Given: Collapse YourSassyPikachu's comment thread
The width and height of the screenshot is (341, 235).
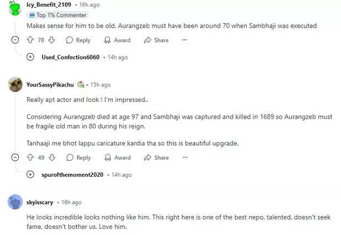Looking at the screenshot, I should coord(15,157).
